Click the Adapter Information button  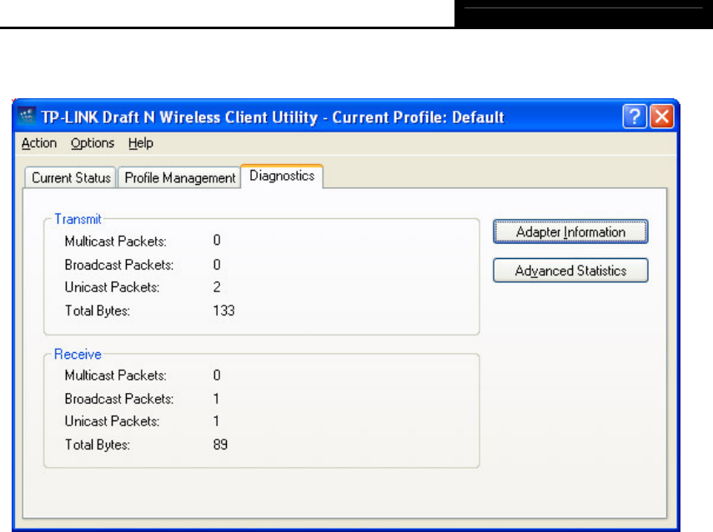(x=570, y=232)
